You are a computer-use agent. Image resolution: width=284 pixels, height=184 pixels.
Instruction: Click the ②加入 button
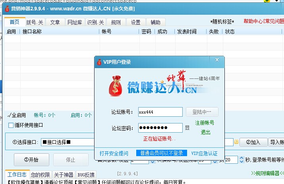(253, 142)
